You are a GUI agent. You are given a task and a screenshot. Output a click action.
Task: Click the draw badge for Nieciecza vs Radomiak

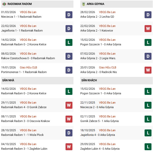[69, 15]
